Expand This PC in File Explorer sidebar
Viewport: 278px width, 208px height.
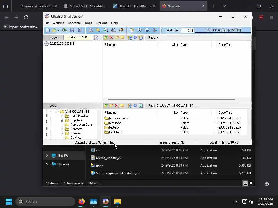[47, 155]
